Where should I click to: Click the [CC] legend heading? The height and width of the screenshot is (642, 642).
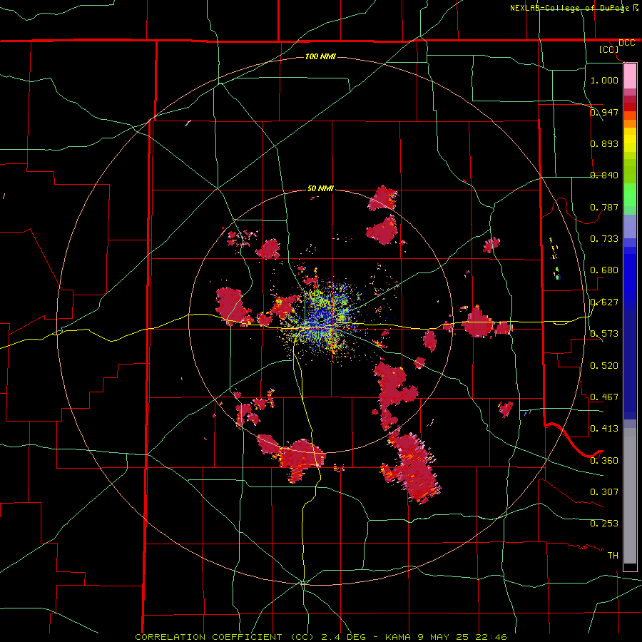(609, 49)
